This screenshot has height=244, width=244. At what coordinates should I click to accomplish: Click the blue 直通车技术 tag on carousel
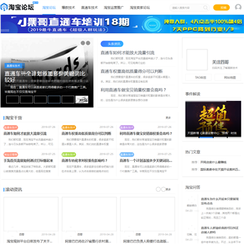[14, 66]
